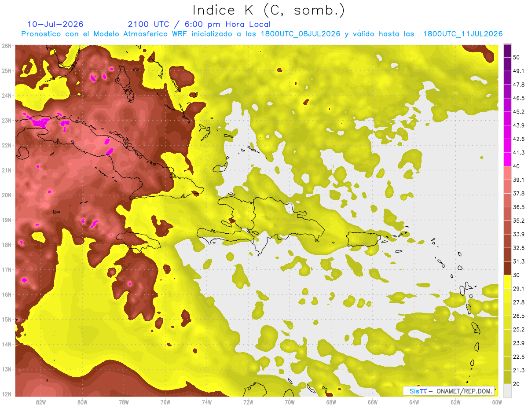This screenshot has height=408, width=528.
Task: Click the '23N' latitude label
Action: [x=6, y=121]
